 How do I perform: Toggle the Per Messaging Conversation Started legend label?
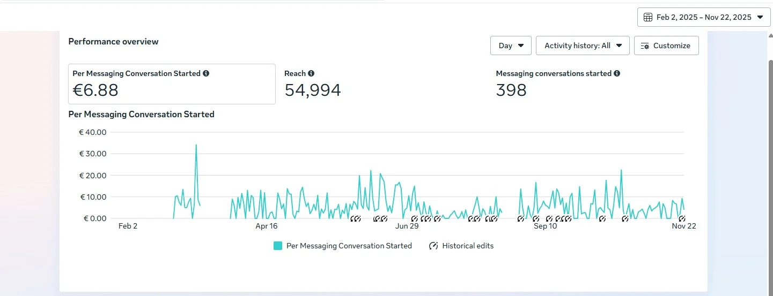349,246
